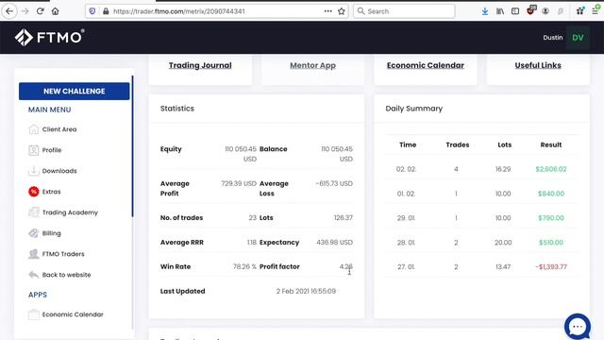Image resolution: width=604 pixels, height=340 pixels.
Task: Open the Downloads arrow in toolbar
Action: [x=485, y=11]
